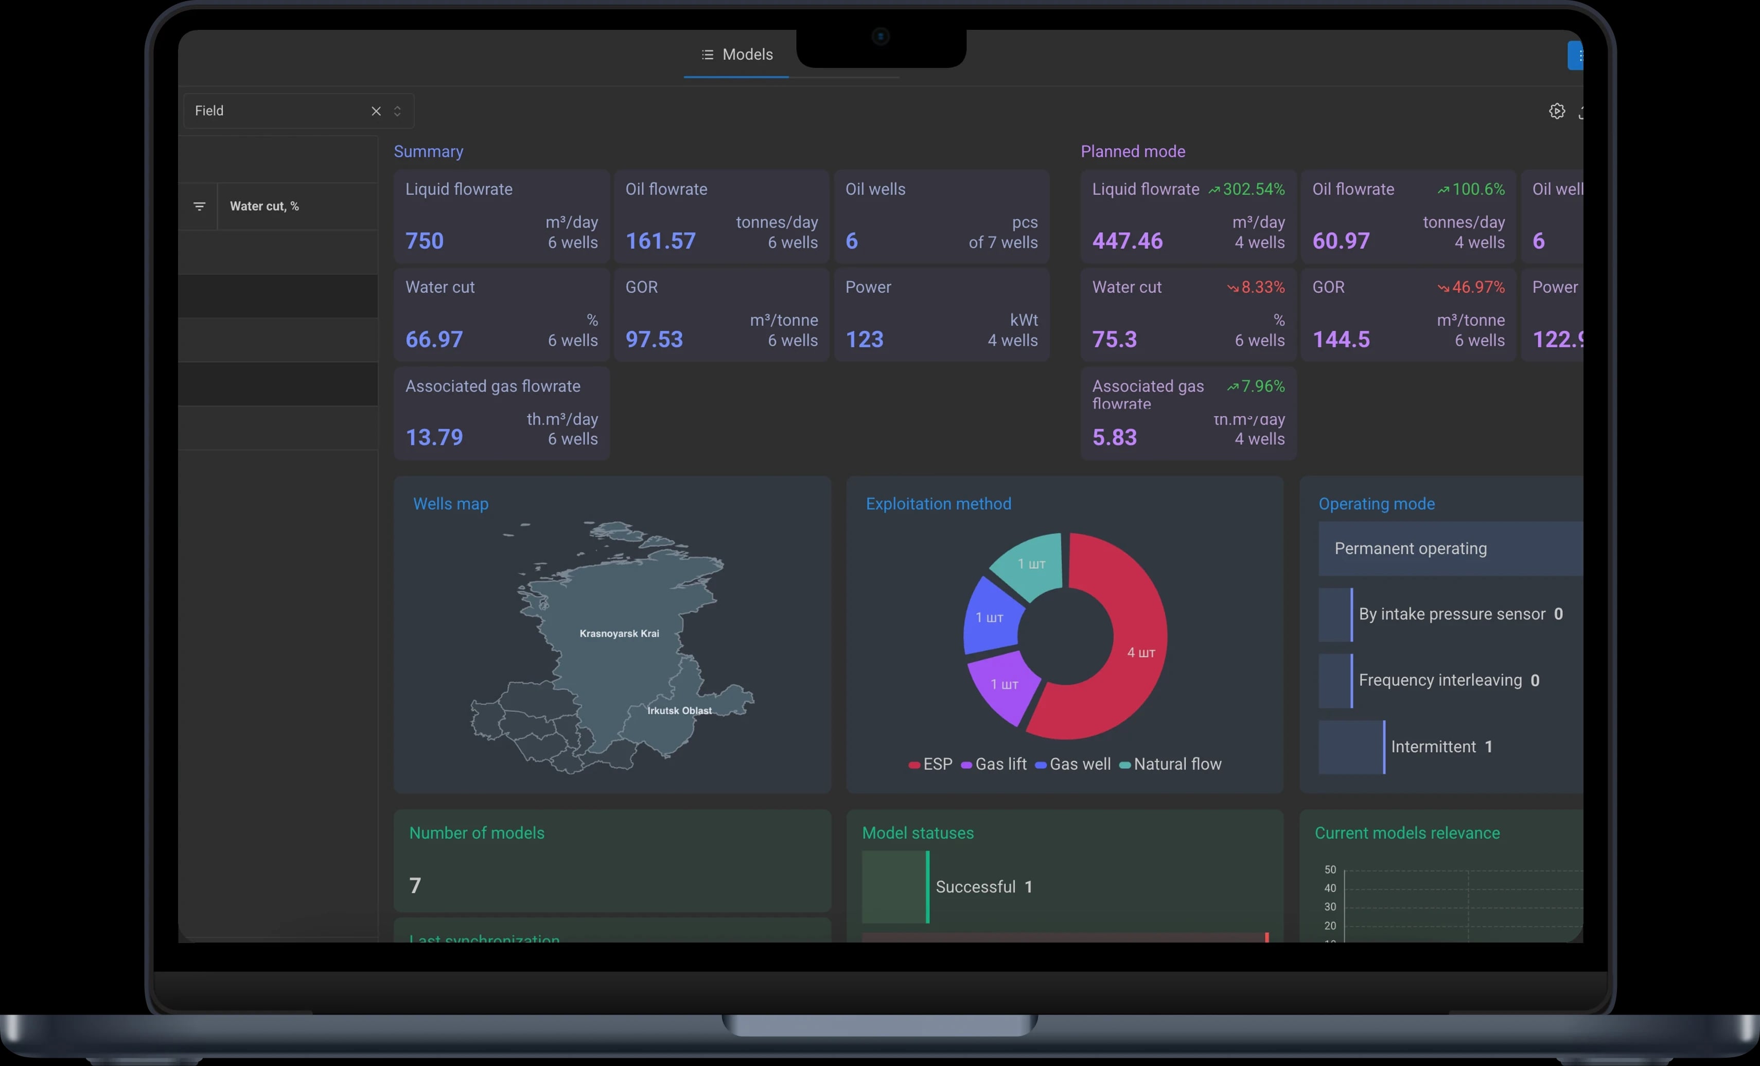Click the Power 123 kWt card
1760x1066 pixels.
point(941,315)
